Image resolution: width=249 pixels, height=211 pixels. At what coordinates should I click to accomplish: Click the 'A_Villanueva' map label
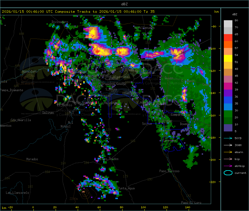point(144,28)
